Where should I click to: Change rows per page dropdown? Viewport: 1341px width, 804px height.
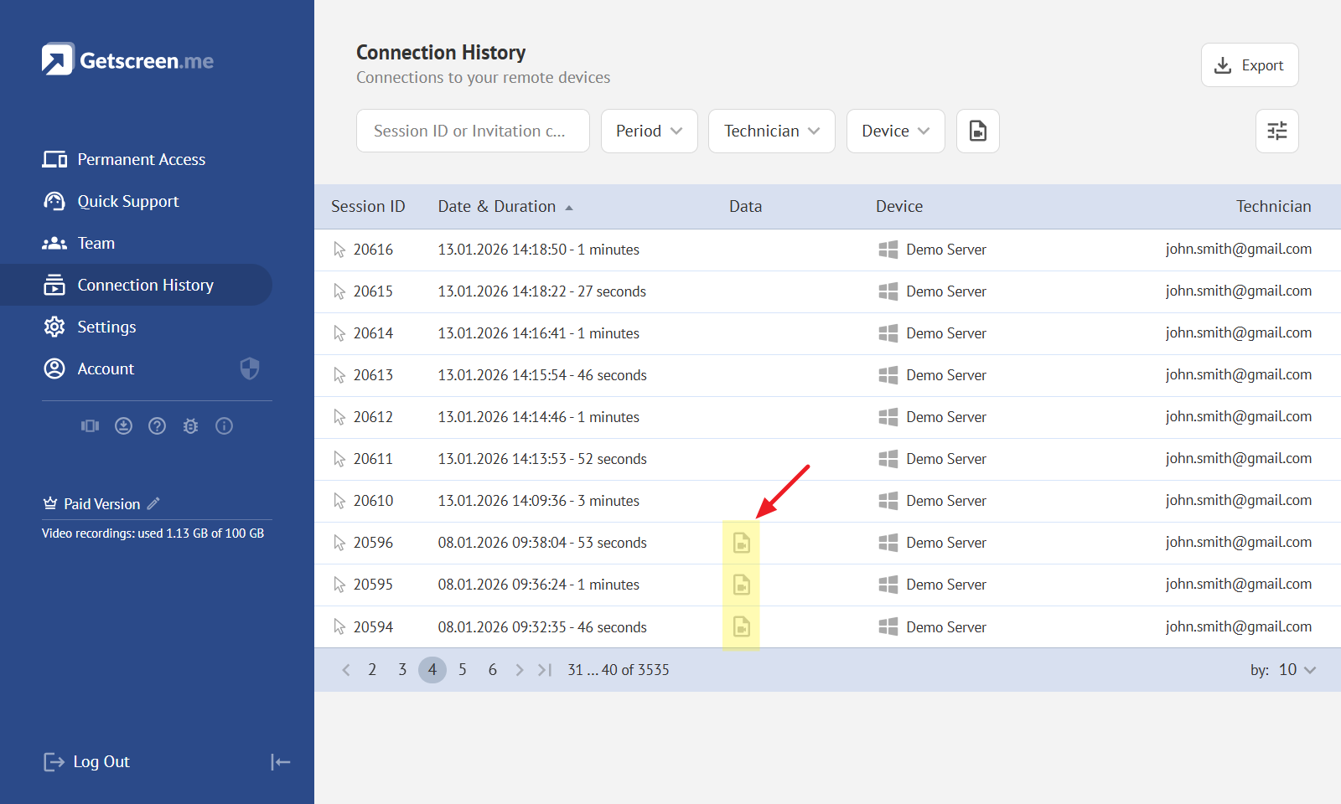[x=1297, y=670]
